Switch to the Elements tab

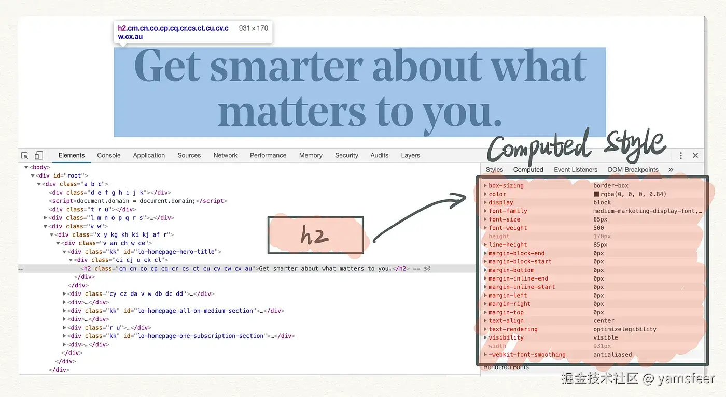(72, 155)
